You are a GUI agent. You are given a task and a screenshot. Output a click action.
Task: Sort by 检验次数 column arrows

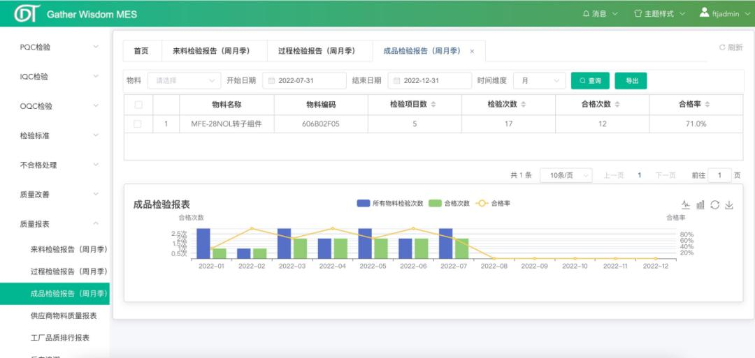tap(523, 105)
